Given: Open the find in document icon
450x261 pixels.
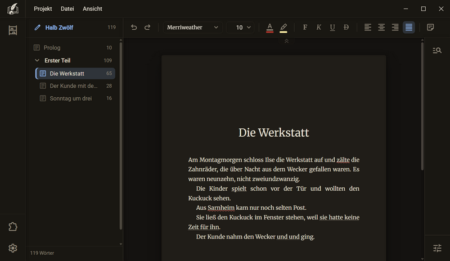Looking at the screenshot, I should [x=437, y=51].
